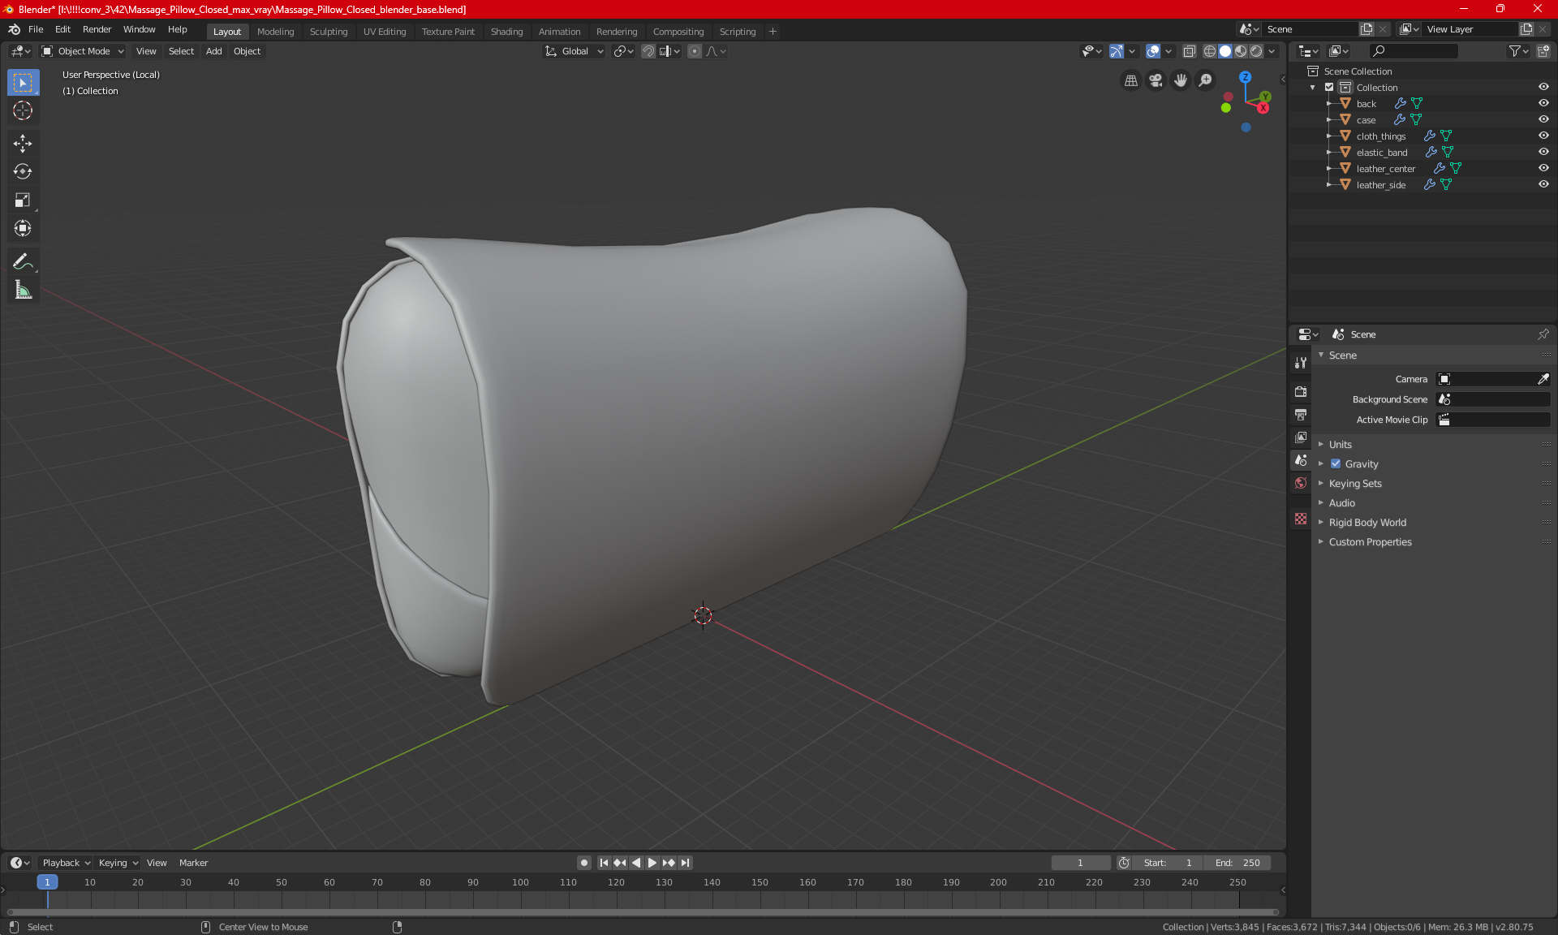Disable the Gravity checkbox
The image size is (1558, 935).
tap(1336, 464)
